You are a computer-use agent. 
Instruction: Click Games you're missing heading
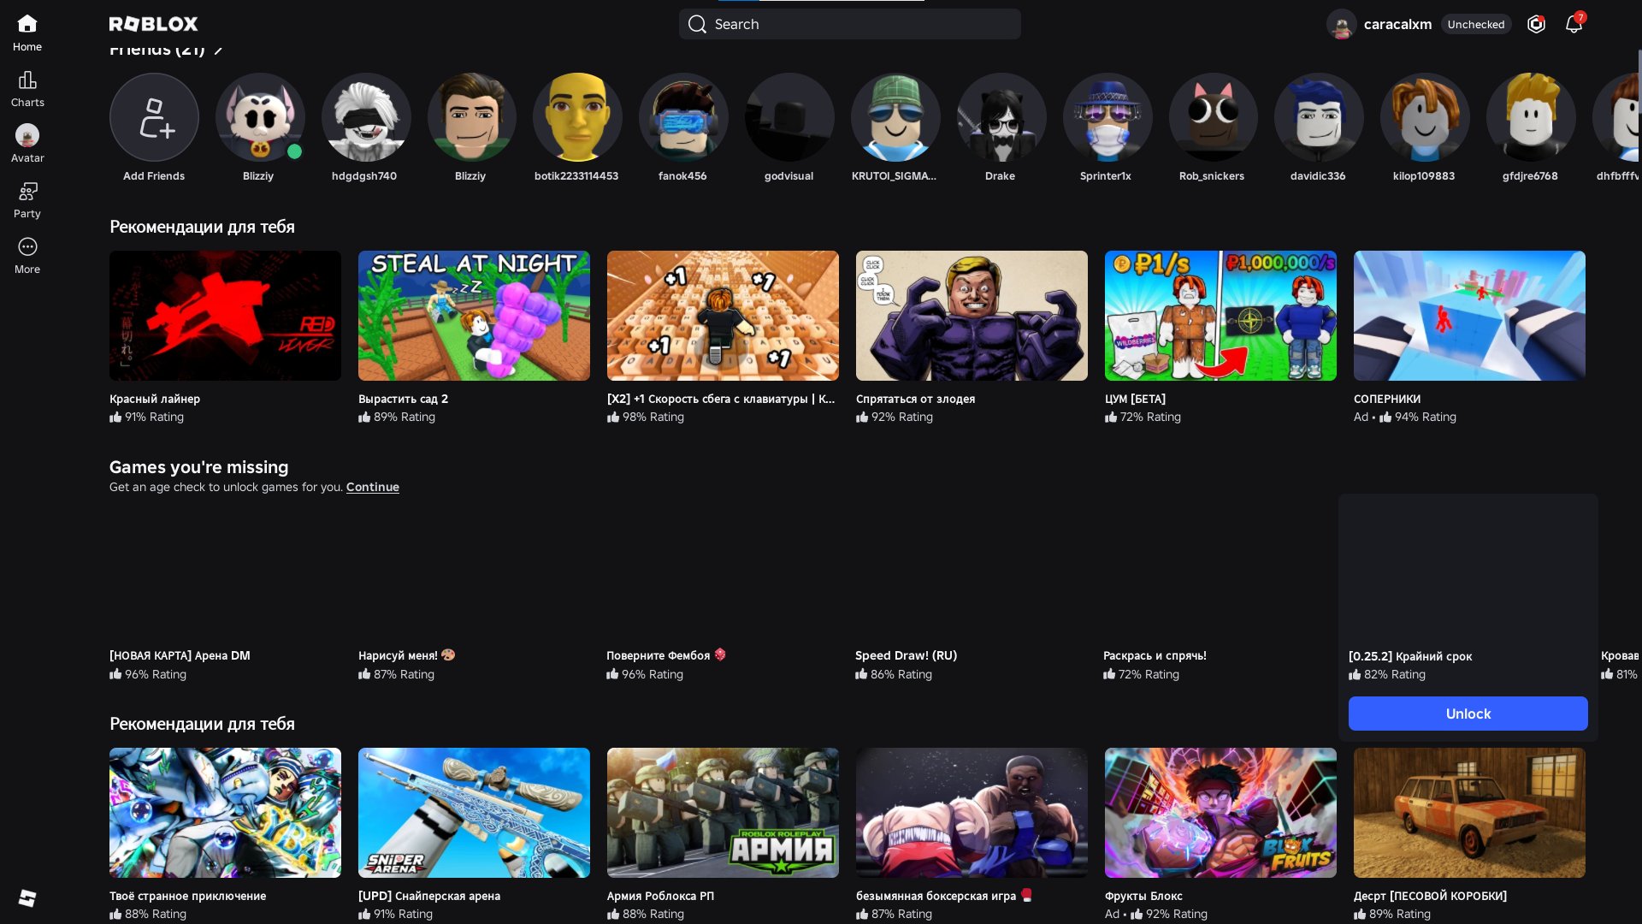tap(198, 467)
